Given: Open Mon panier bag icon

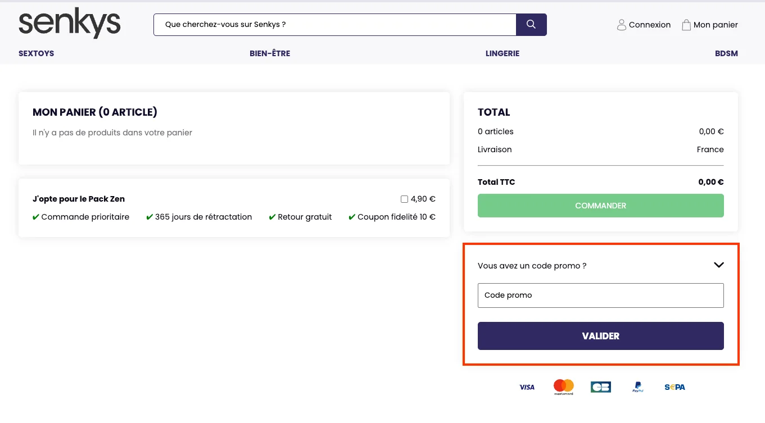Looking at the screenshot, I should pyautogui.click(x=686, y=24).
